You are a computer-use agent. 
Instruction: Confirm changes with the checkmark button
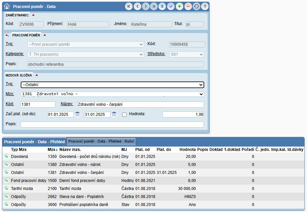171,6
